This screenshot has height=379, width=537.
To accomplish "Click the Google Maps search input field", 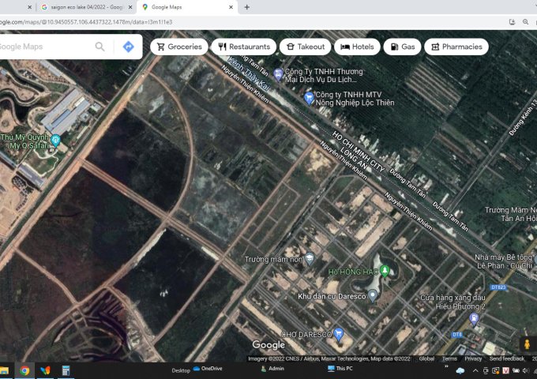I will tap(44, 47).
